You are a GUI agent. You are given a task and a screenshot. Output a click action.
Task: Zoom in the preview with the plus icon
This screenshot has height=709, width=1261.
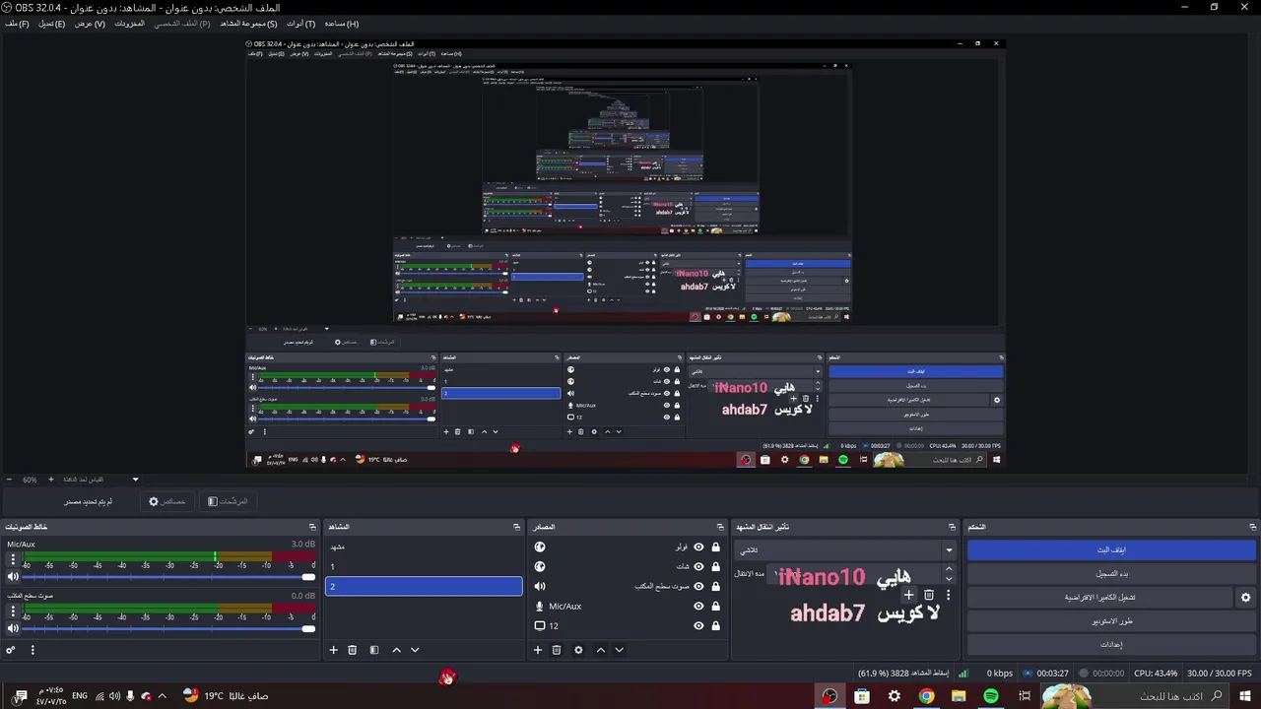tap(50, 480)
